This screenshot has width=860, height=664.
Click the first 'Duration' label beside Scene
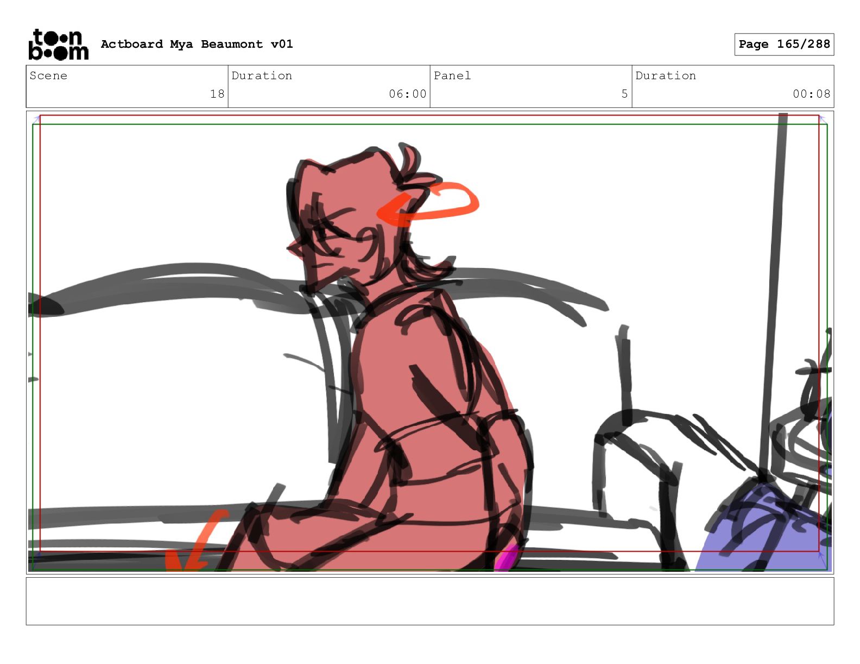pyautogui.click(x=262, y=75)
